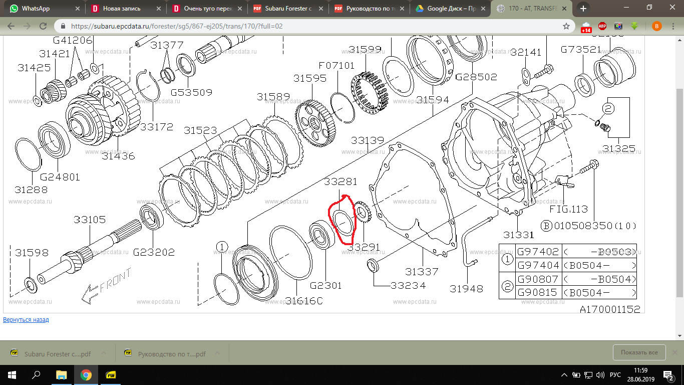Click part number 31523 label
This screenshot has height=385, width=684.
pos(200,130)
